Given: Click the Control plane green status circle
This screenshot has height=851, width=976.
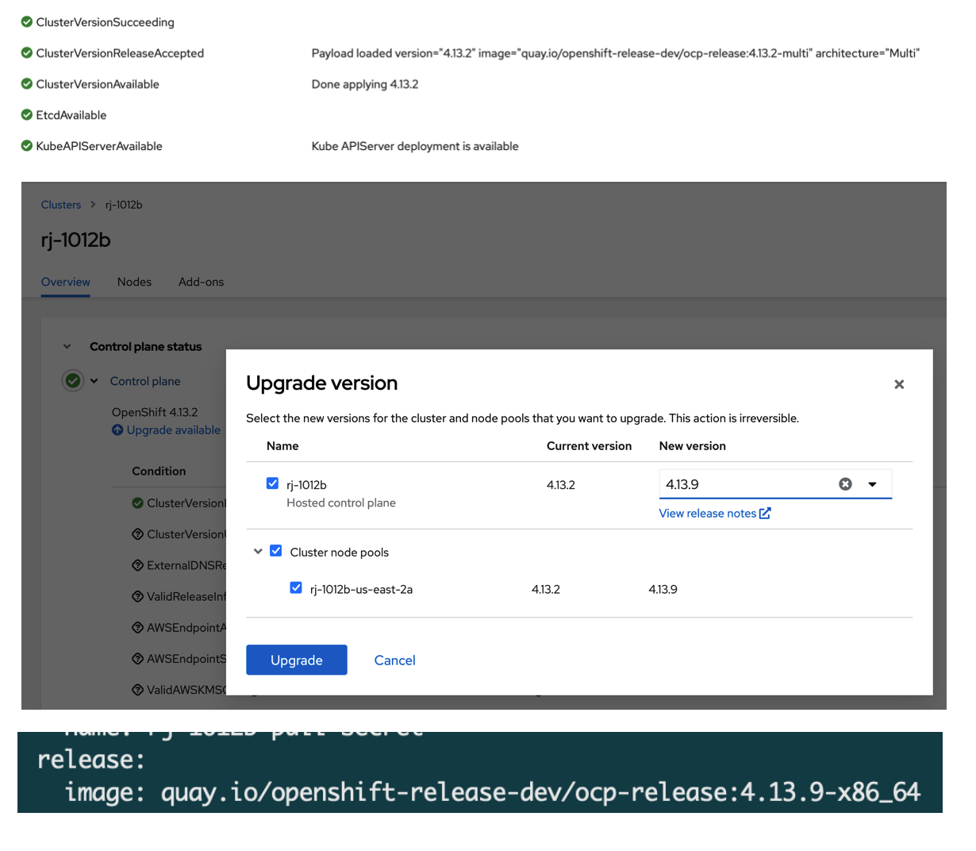Looking at the screenshot, I should [x=73, y=381].
